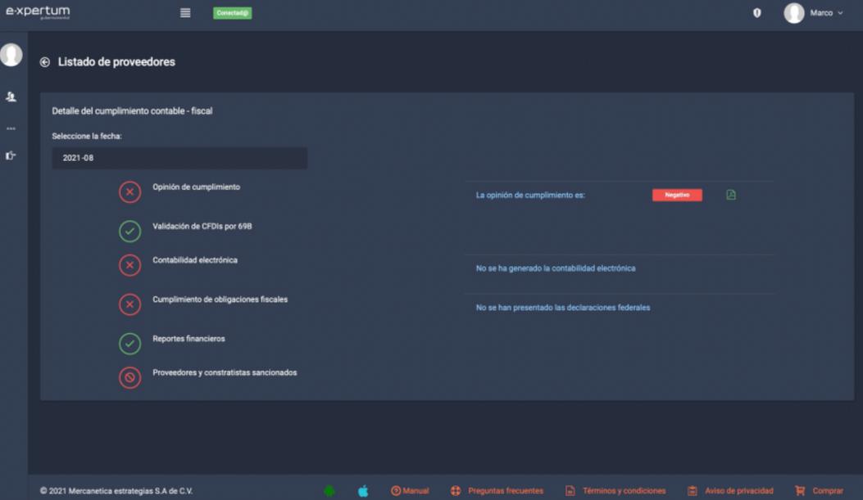Click 'No se ha generado la contabilidad electrónica'
The image size is (863, 500).
[556, 268]
